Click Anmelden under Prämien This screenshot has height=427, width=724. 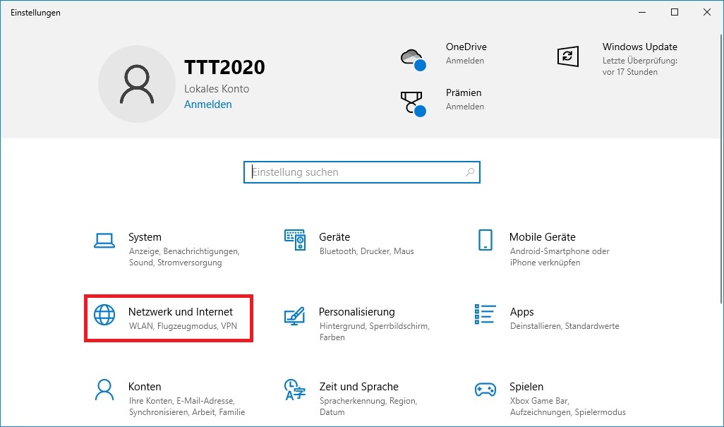pyautogui.click(x=465, y=106)
